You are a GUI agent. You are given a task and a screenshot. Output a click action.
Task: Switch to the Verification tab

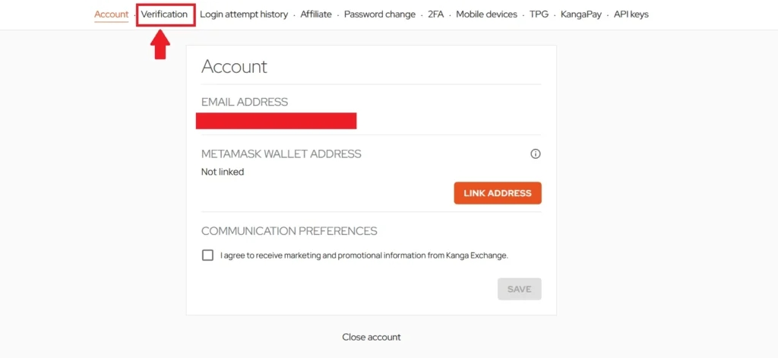click(x=164, y=14)
